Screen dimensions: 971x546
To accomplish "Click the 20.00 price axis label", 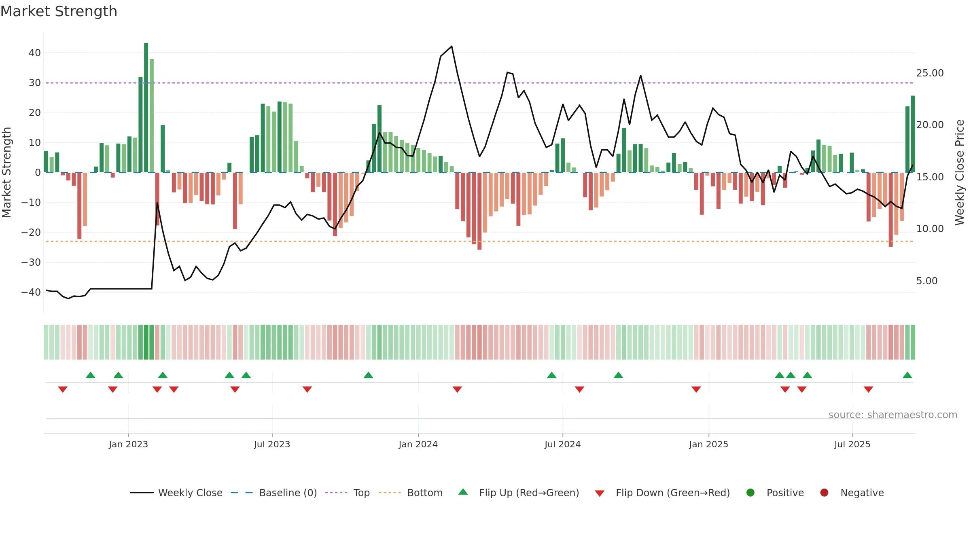I will [x=930, y=125].
